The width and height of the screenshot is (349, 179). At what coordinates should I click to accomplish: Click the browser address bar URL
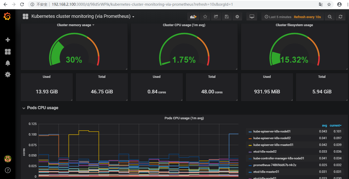click(x=142, y=4)
